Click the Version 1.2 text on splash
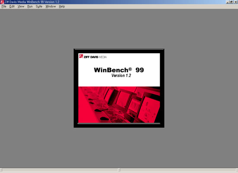 [121, 76]
